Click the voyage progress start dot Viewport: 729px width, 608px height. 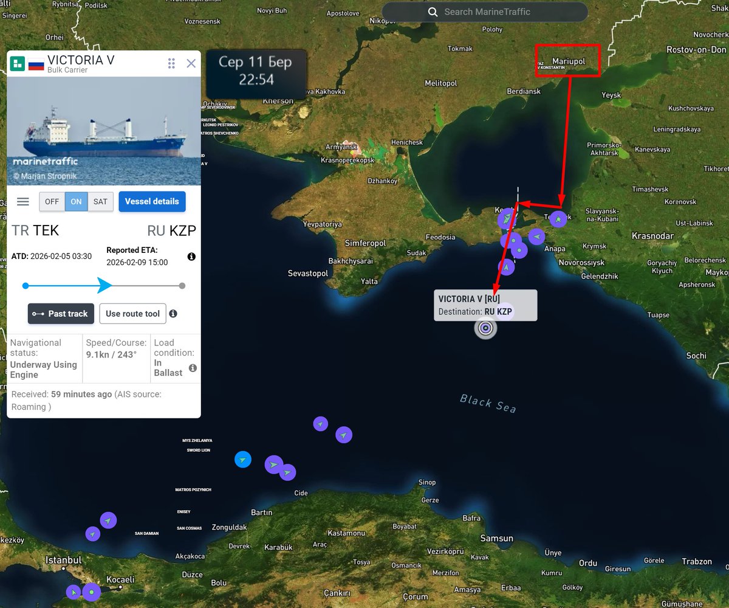[x=26, y=286]
